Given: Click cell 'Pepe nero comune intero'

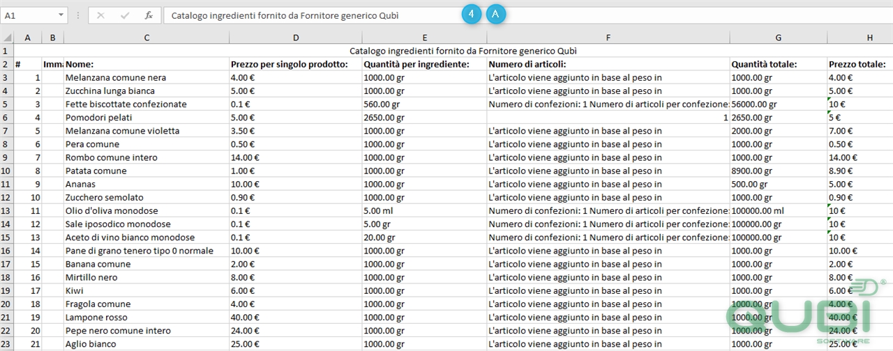Looking at the screenshot, I should (147, 331).
